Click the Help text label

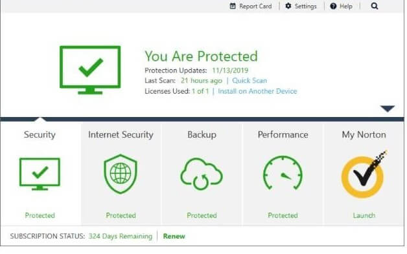(x=346, y=6)
